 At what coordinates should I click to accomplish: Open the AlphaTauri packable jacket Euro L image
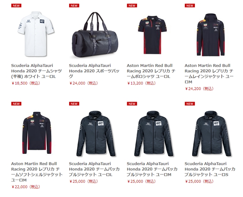[96, 133]
